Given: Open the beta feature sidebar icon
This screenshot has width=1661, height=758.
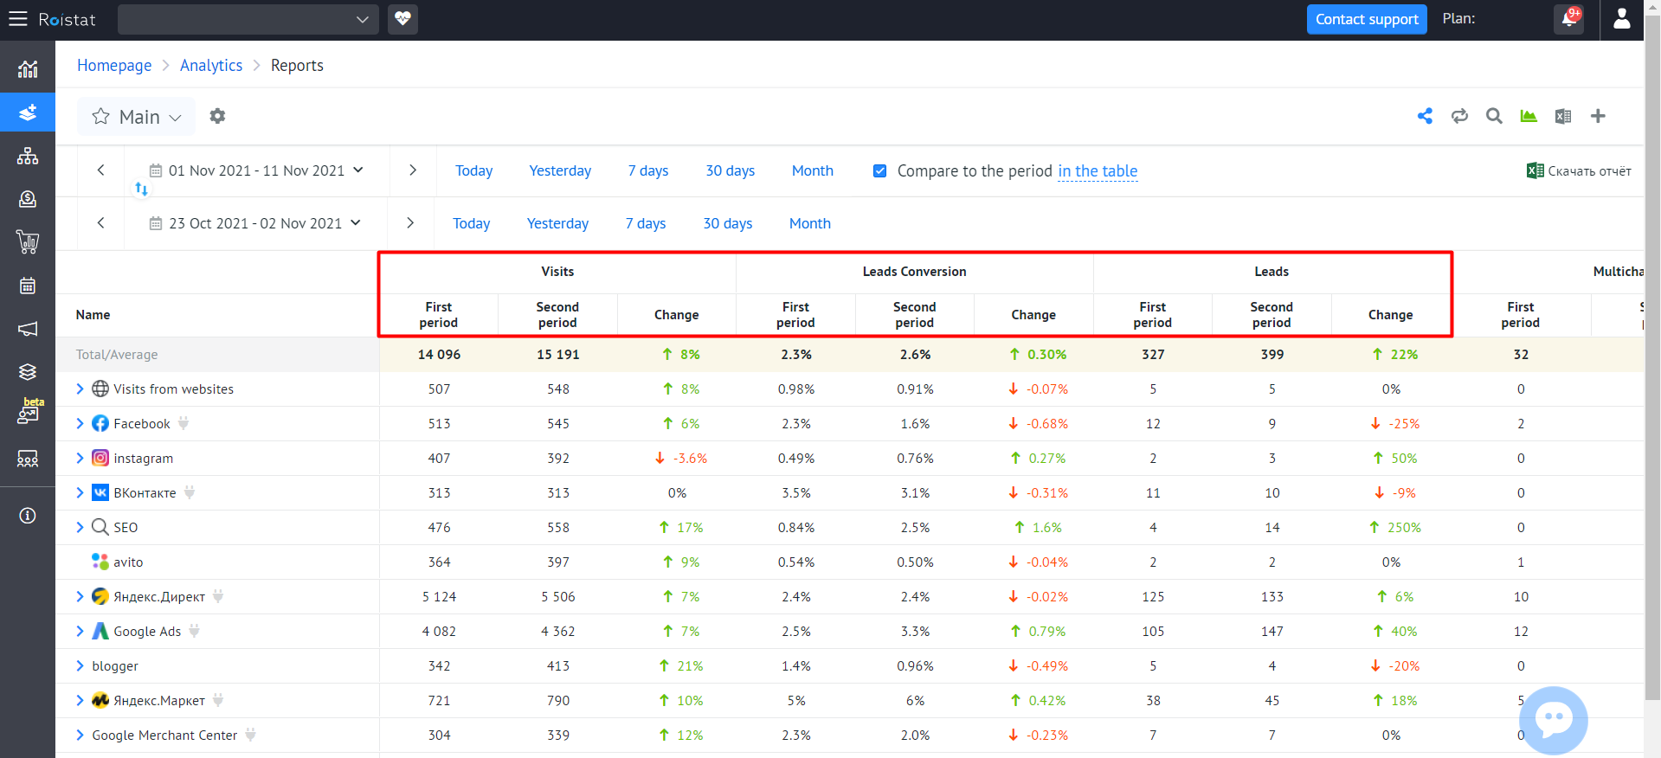Looking at the screenshot, I should click(x=29, y=412).
